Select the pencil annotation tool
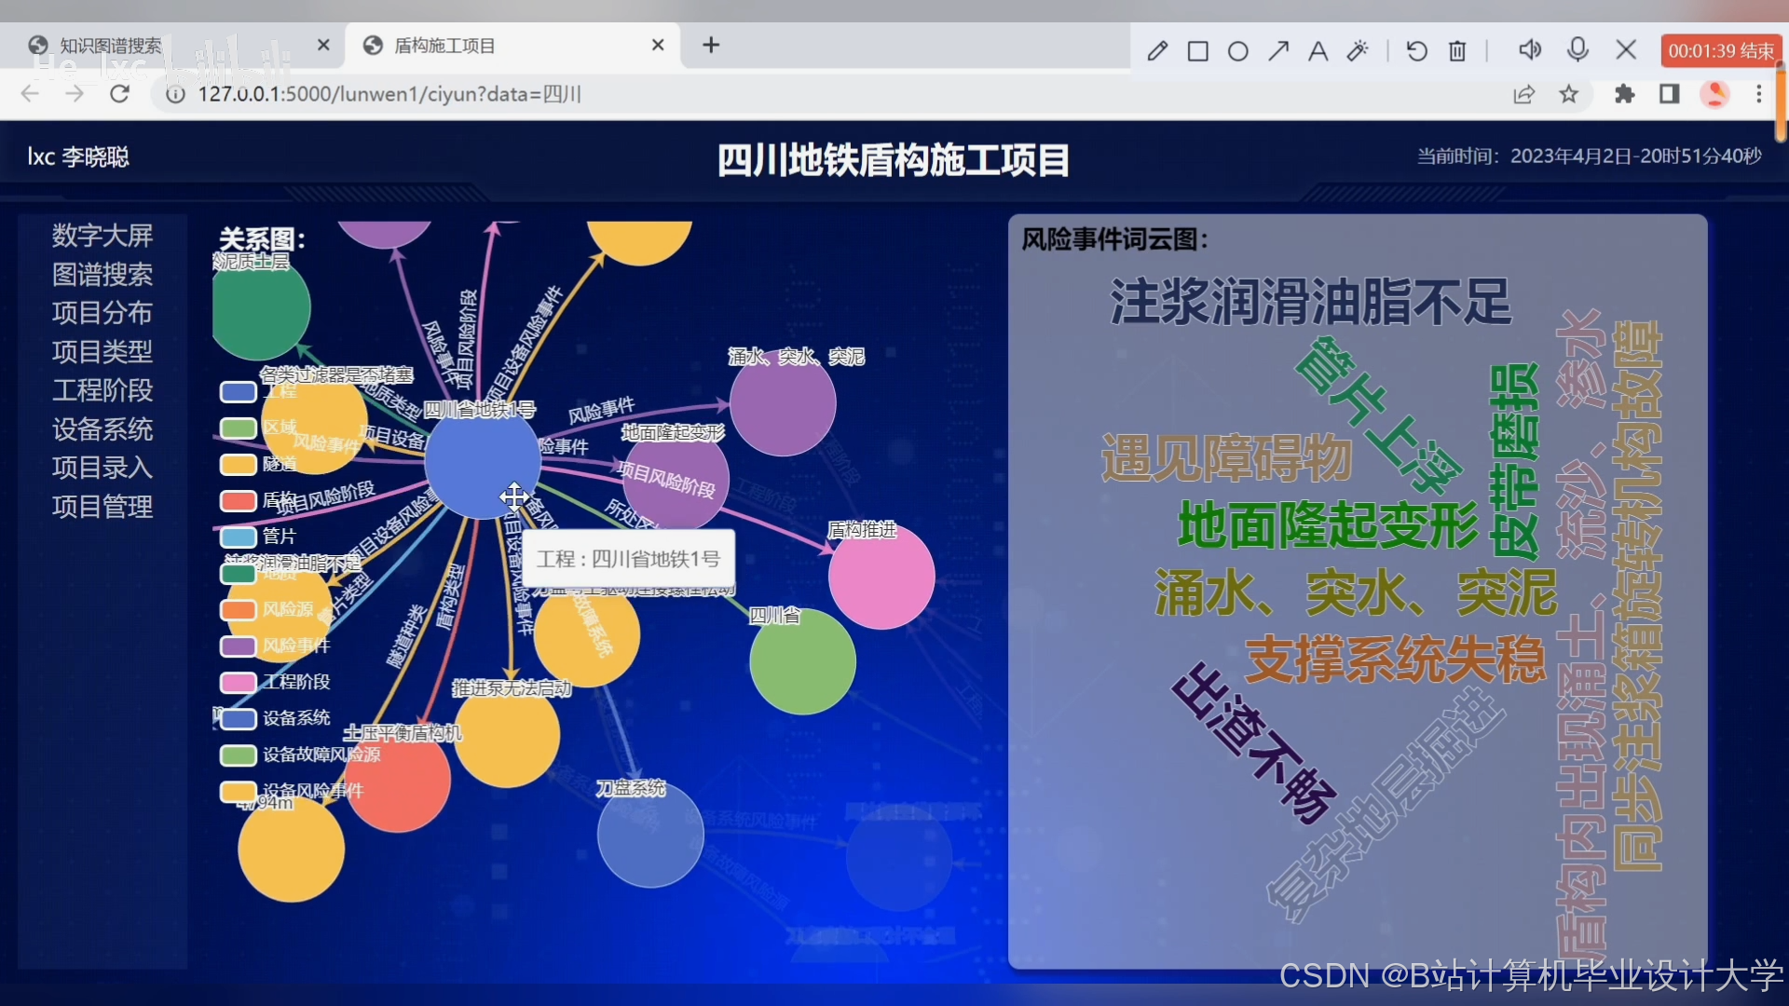1789x1006 pixels. pos(1157,51)
